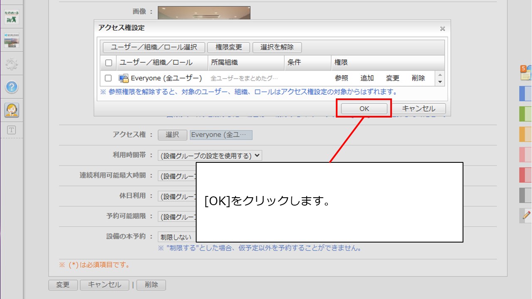Open the sticky notes icon with badge 5

pyautogui.click(x=526, y=73)
